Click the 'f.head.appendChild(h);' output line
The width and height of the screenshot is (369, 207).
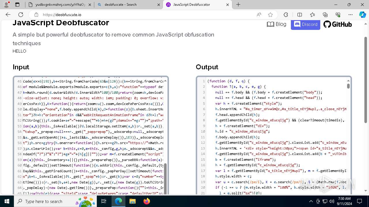[x=237, y=115]
